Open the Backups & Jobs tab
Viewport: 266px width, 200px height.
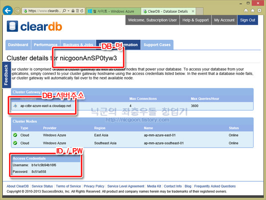coord(78,45)
